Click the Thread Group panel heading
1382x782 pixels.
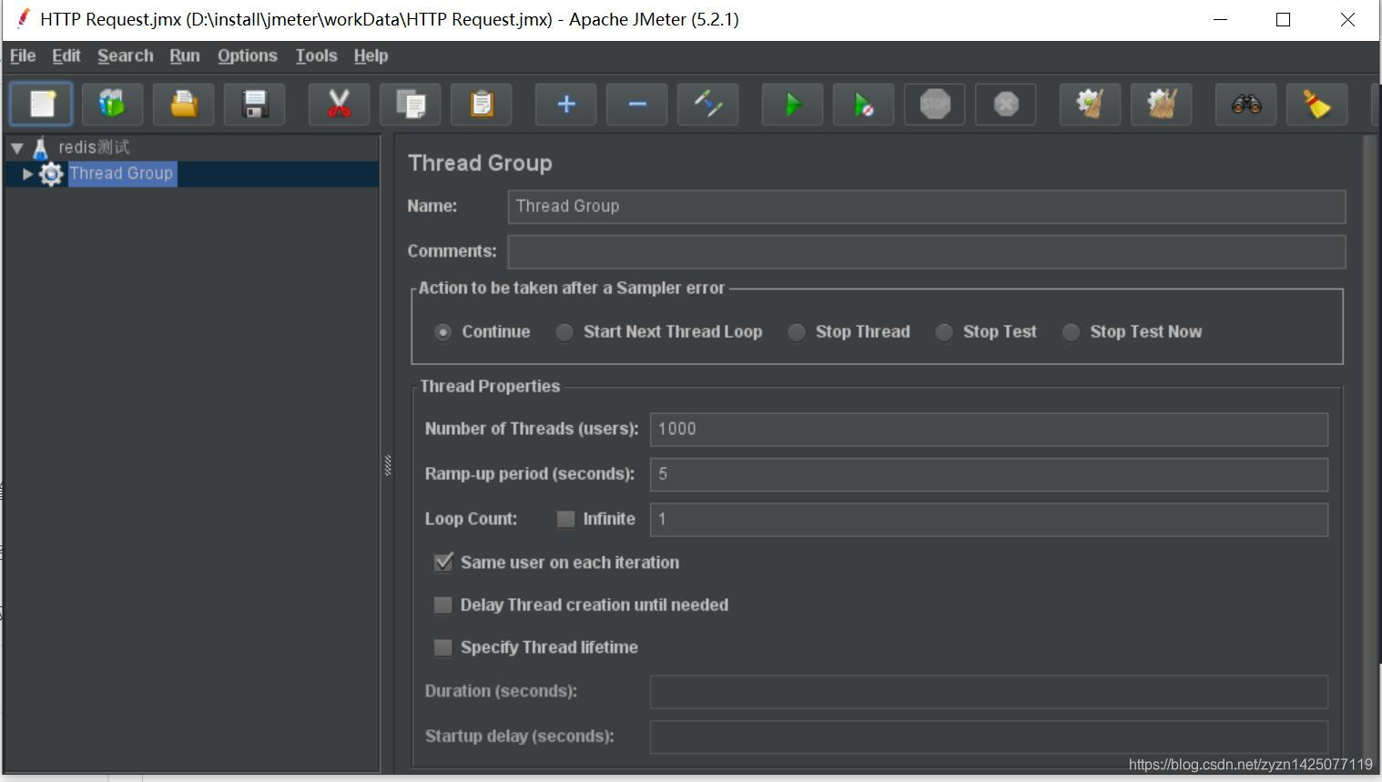pyautogui.click(x=480, y=163)
